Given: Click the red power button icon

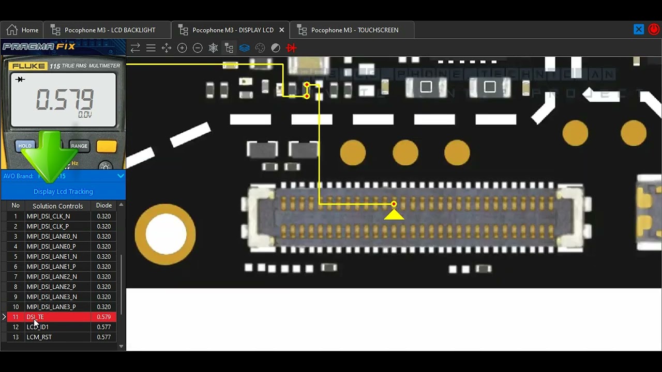Looking at the screenshot, I should click(x=654, y=29).
